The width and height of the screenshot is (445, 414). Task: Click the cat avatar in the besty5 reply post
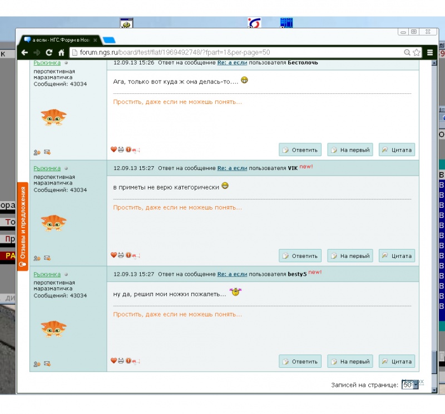53,328
